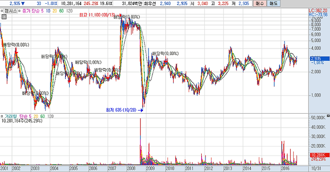This screenshot has height=172, width=330.
Task: Click the 배당락(0,00%) label near 2002
Action: click(16, 44)
